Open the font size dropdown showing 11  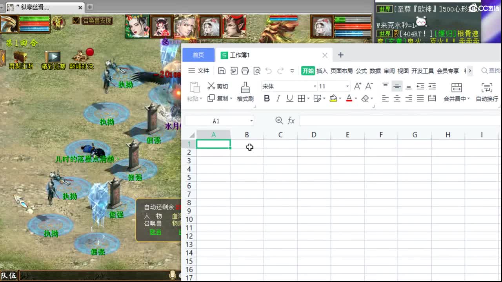[x=347, y=86]
